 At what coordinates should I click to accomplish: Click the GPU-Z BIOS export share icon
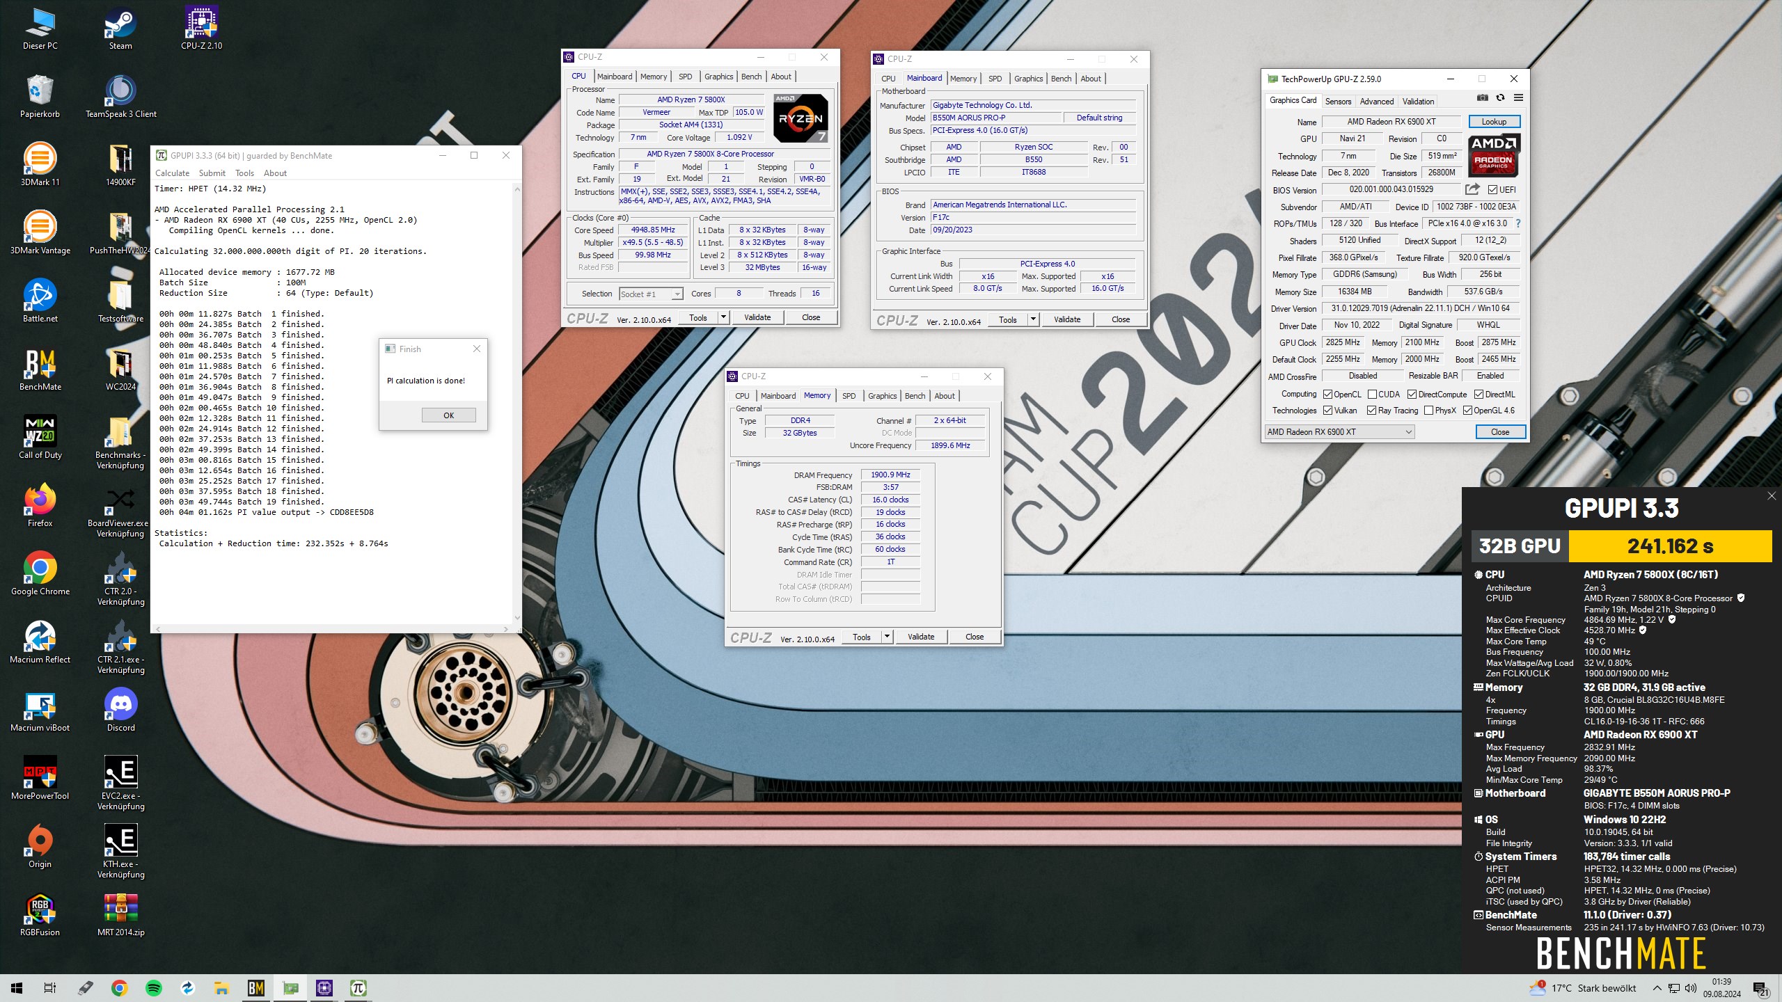coord(1472,189)
